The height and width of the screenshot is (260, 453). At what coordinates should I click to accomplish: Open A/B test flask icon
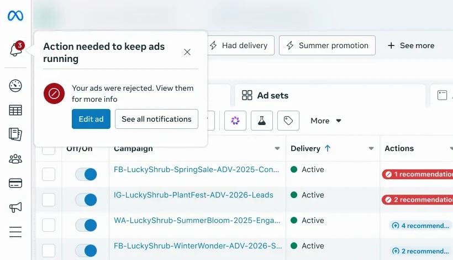(262, 121)
